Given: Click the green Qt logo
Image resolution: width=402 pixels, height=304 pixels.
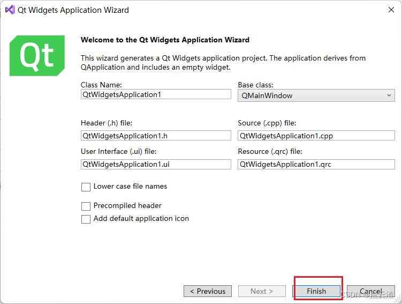Looking at the screenshot, I should [x=37, y=56].
